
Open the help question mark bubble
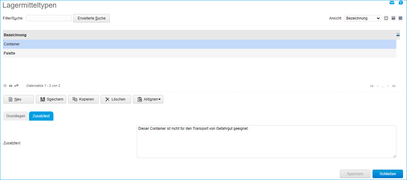point(401,3)
